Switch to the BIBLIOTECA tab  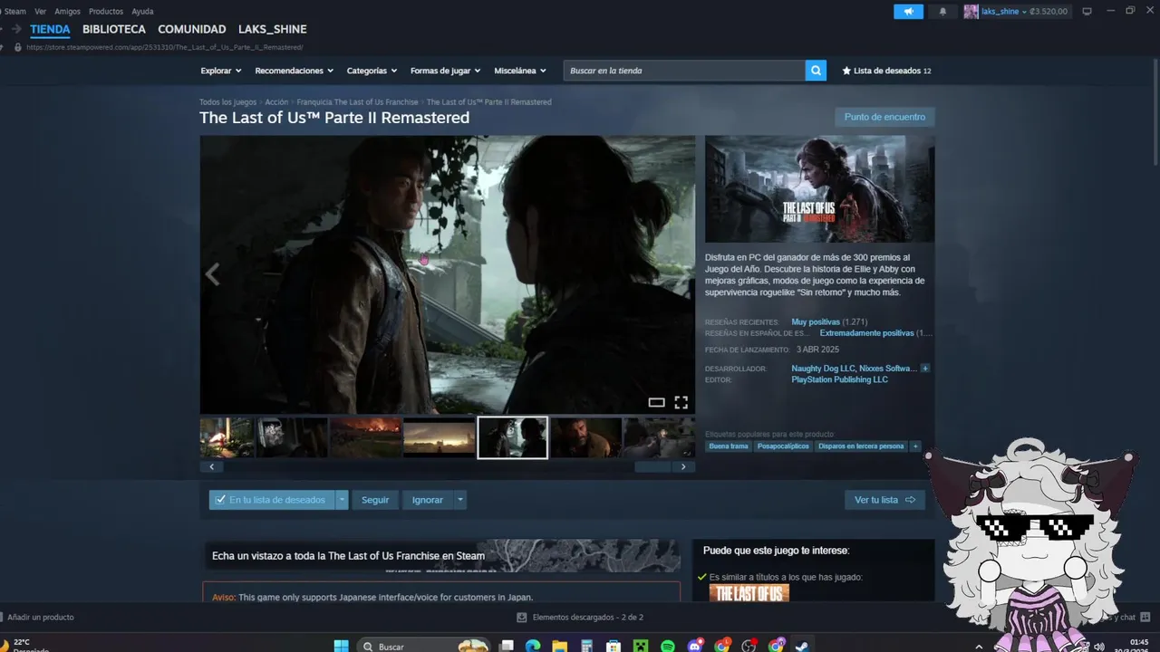point(114,29)
